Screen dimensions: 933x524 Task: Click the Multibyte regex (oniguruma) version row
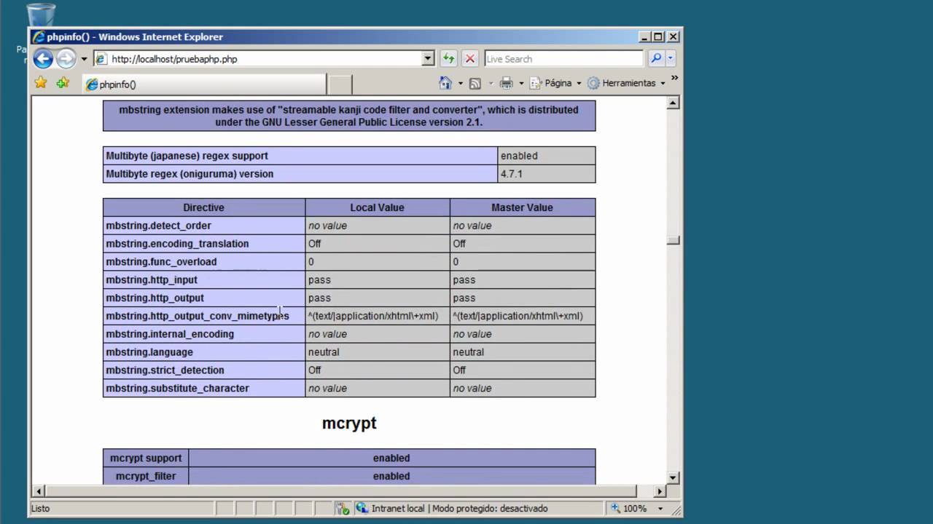coord(349,174)
